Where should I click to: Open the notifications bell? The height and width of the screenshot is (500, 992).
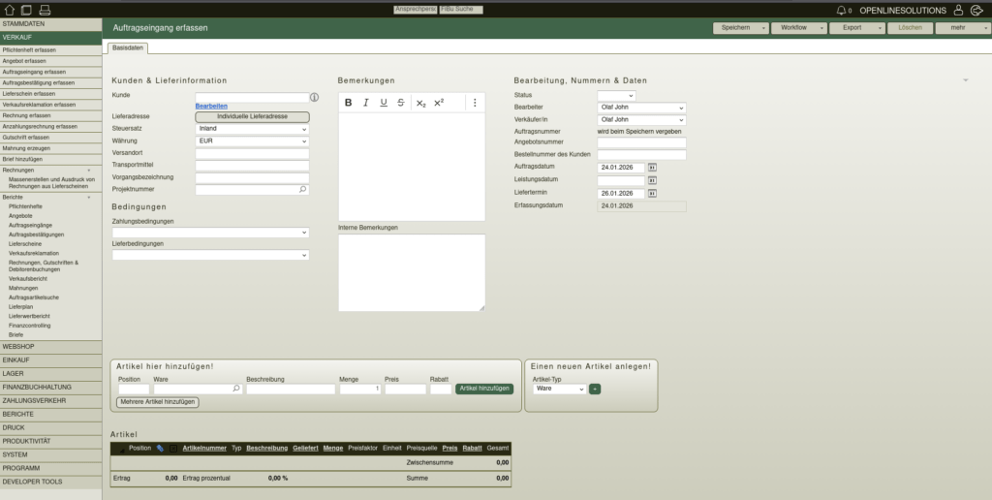coord(841,10)
